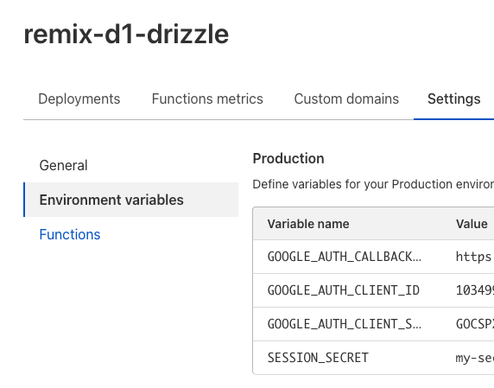Click the remix-d1-drizzle project title
The height and width of the screenshot is (388, 494).
click(x=126, y=34)
